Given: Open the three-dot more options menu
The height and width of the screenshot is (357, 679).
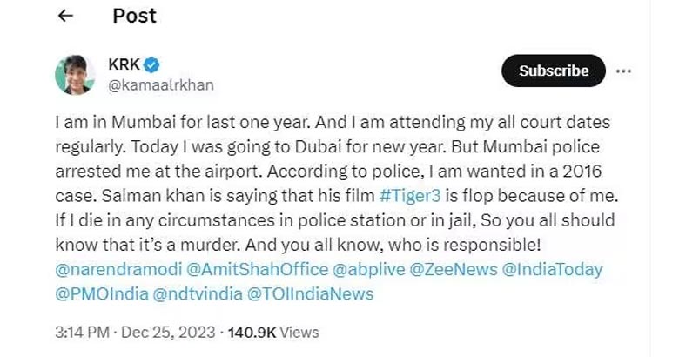Looking at the screenshot, I should click(623, 71).
